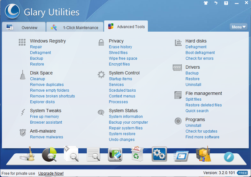Click the Windows Registry grid icon
251x177 pixels.
(22, 42)
